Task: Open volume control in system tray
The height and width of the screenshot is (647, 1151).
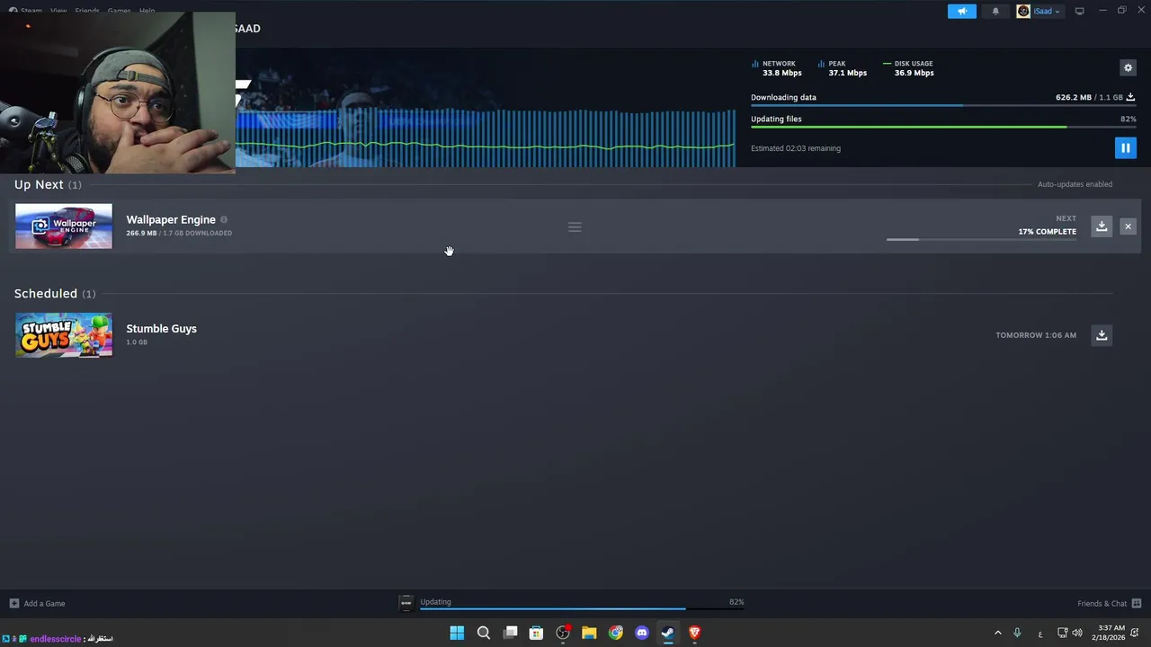Action: [1077, 633]
